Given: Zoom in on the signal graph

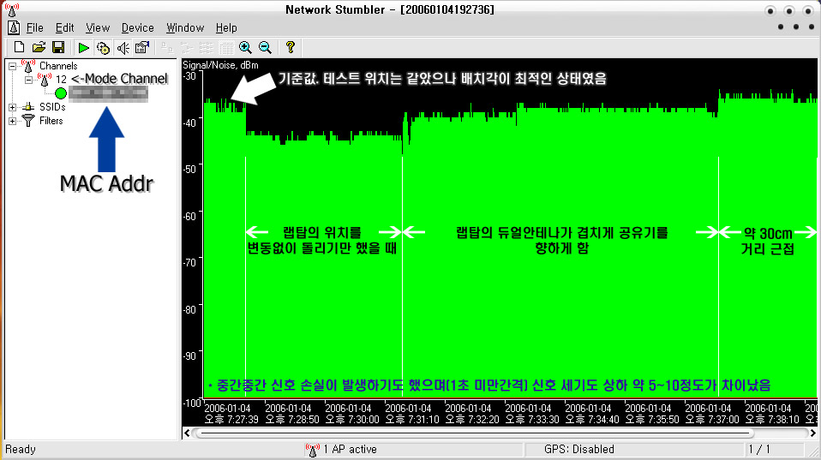Looking at the screenshot, I should click(245, 48).
